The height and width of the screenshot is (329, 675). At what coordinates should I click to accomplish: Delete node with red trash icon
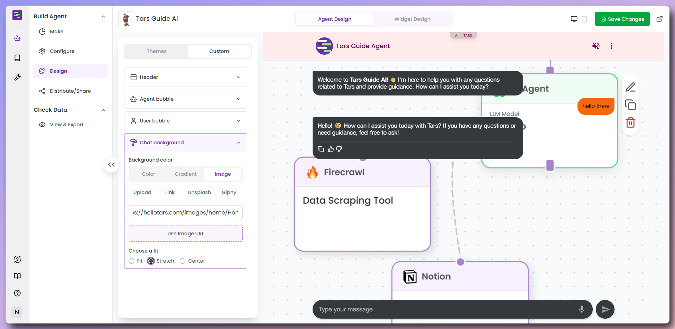[x=630, y=122]
